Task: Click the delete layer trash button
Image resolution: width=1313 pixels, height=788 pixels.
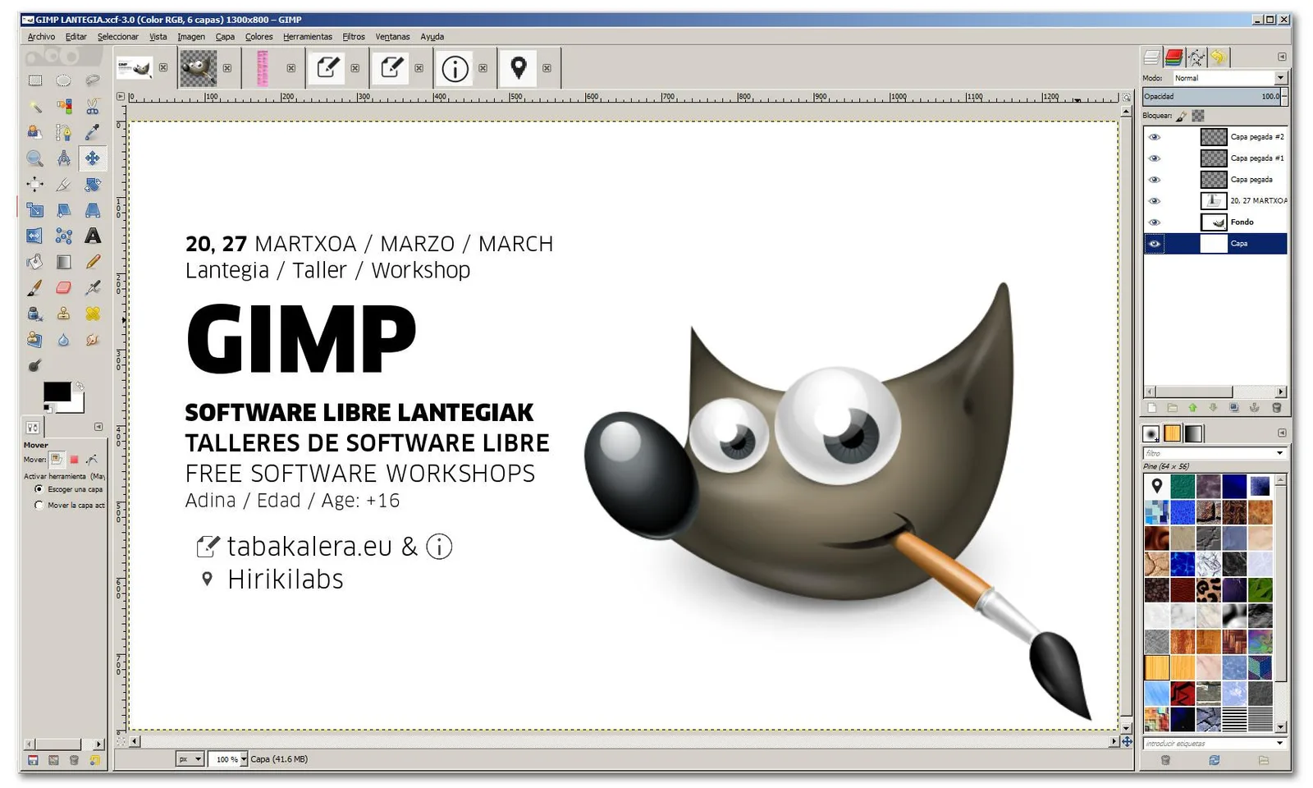Action: [x=1276, y=408]
